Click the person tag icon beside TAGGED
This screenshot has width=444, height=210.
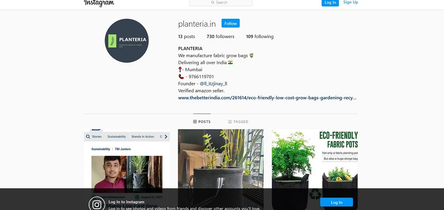(x=230, y=122)
